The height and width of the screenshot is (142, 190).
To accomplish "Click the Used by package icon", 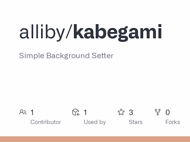I will tap(76, 112).
